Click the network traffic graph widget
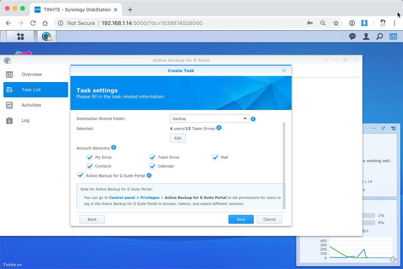The height and width of the screenshot is (269, 403). click(x=361, y=249)
